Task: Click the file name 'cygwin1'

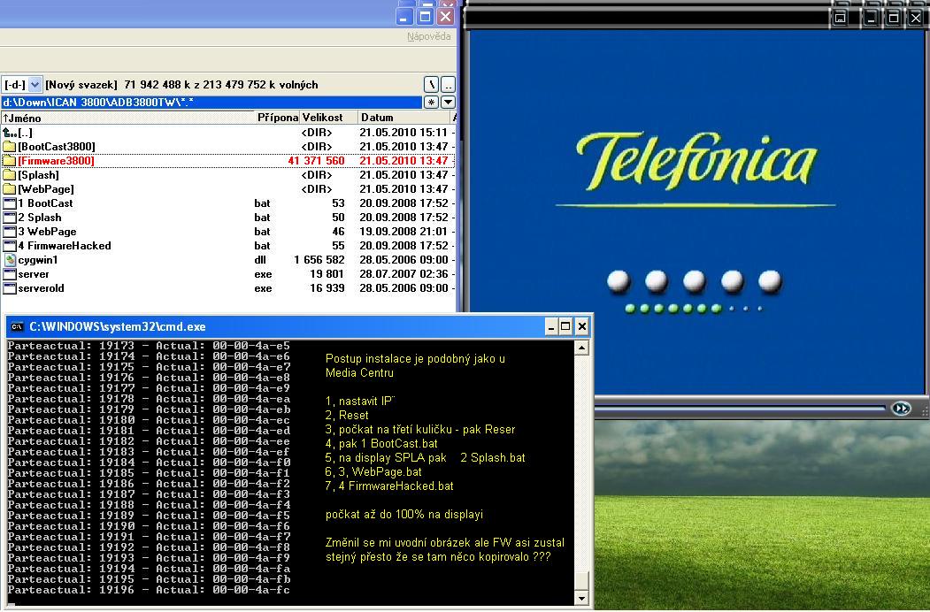Action: (38, 260)
